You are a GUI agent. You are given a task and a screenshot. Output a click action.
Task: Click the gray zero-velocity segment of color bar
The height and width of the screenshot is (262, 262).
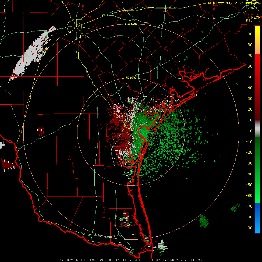[x=257, y=129]
